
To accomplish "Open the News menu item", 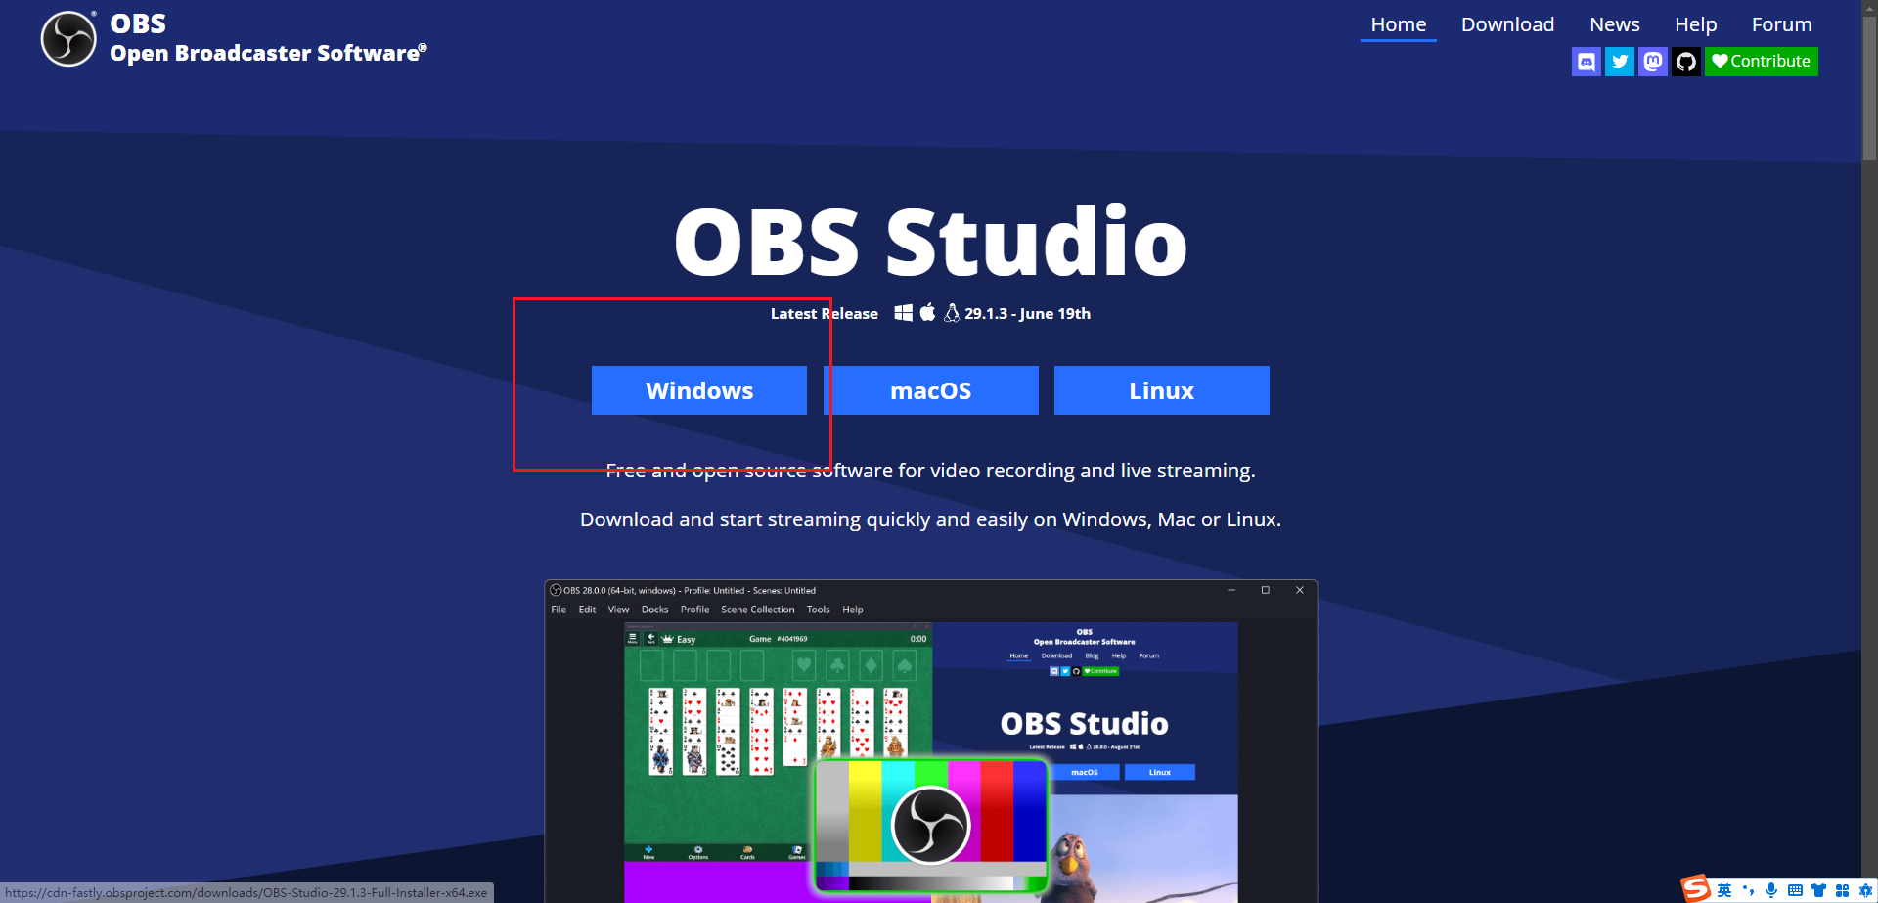I will [1614, 24].
